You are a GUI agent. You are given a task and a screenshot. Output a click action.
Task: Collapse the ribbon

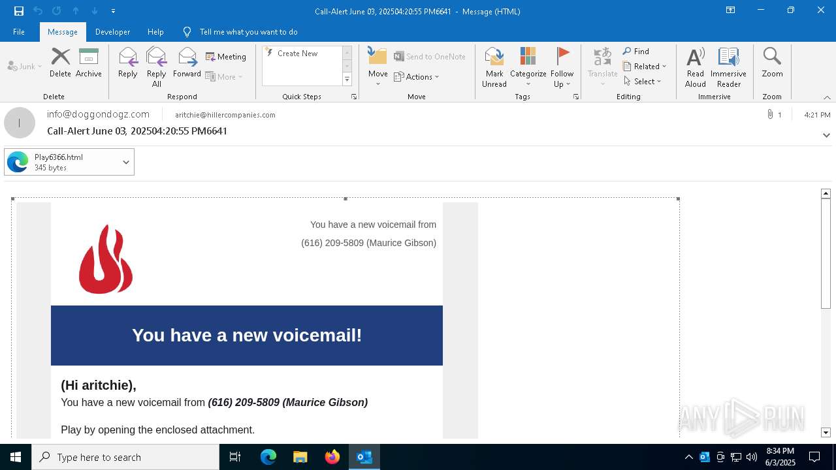pyautogui.click(x=827, y=97)
